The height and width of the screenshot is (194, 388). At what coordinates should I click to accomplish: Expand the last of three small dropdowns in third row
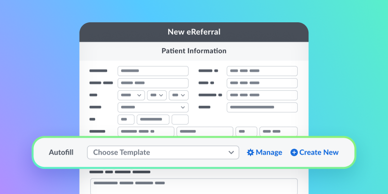(x=178, y=95)
